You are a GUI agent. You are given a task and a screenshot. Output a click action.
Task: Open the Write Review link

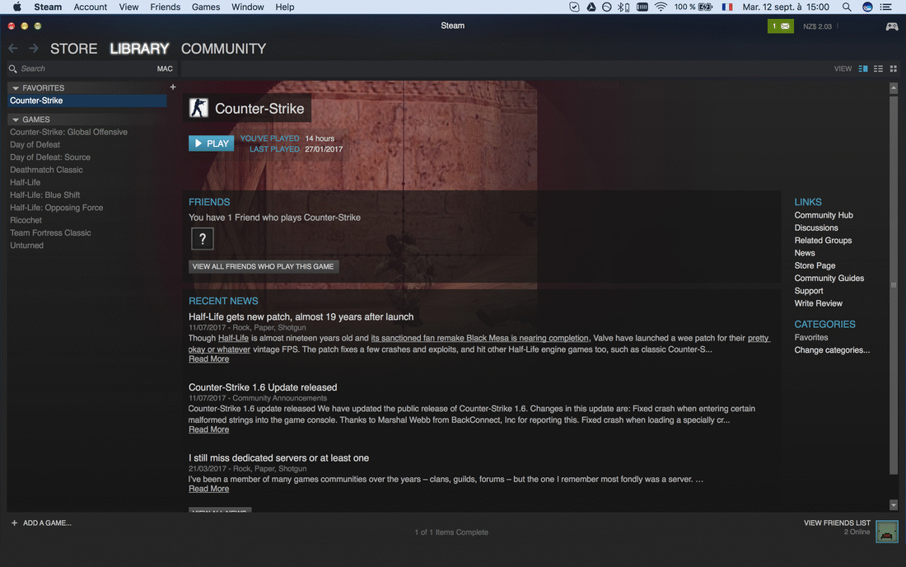[818, 303]
